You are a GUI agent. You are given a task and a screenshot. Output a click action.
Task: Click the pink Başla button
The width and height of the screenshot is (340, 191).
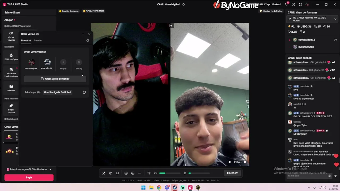click(x=29, y=177)
